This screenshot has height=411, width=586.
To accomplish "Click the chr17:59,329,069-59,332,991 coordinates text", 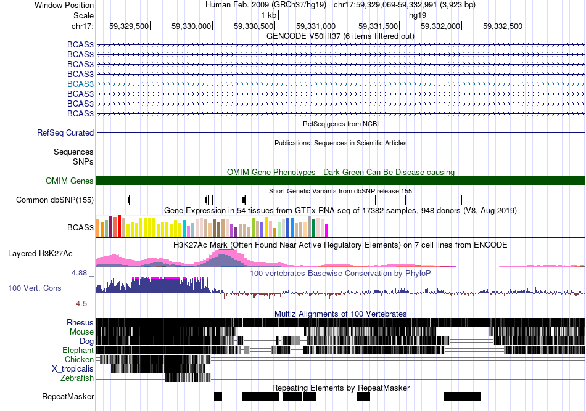I will coord(386,5).
